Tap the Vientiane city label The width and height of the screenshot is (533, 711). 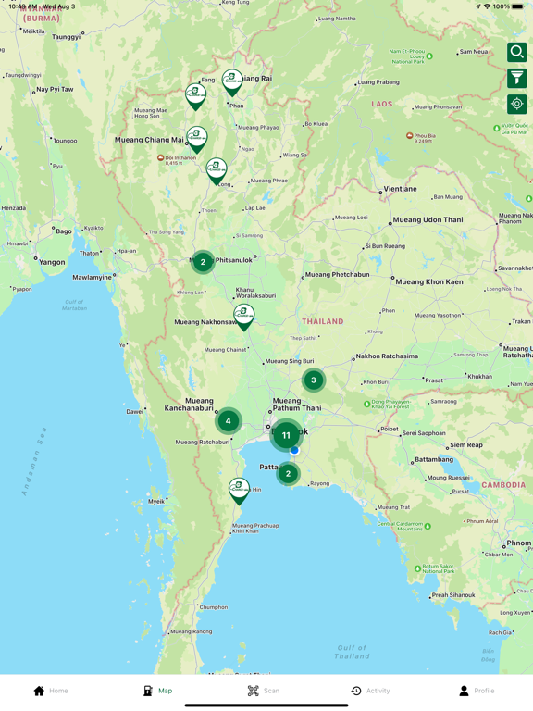[400, 189]
